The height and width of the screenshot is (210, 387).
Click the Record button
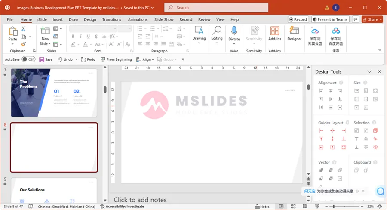coord(298,19)
